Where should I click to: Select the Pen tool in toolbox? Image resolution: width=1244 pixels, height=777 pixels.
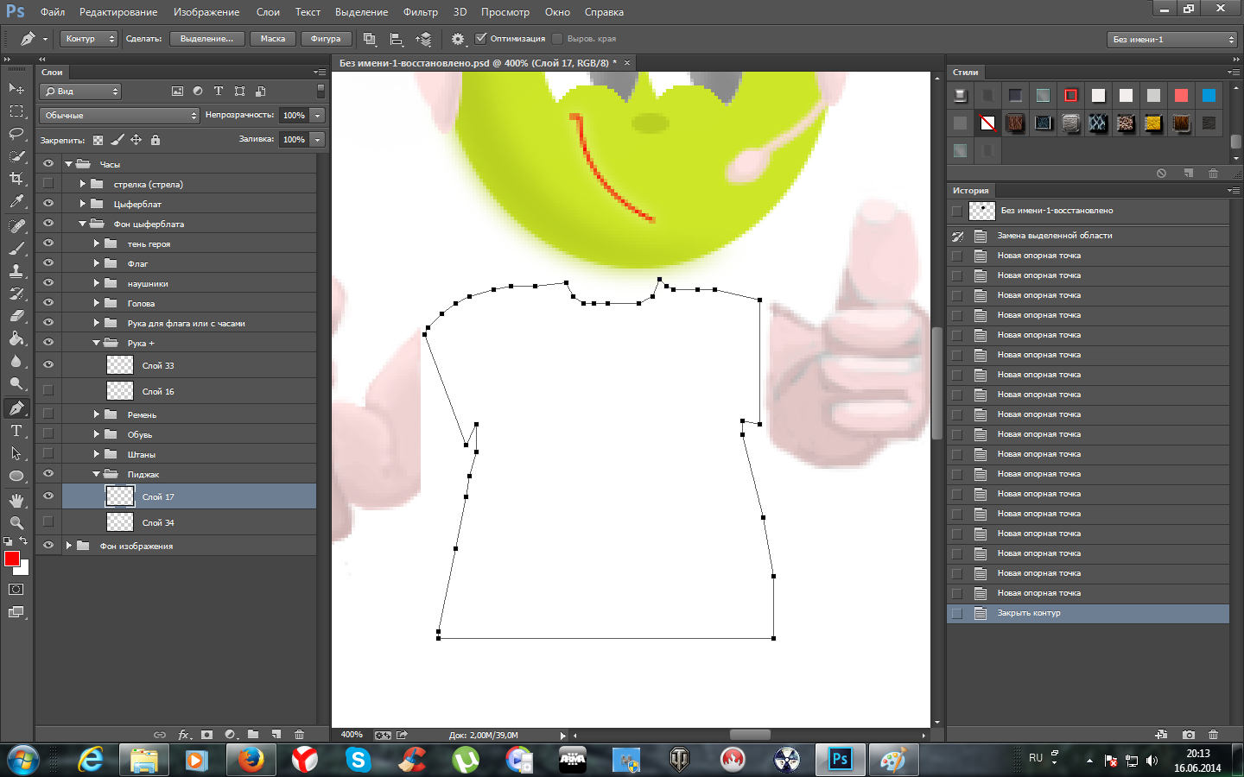(16, 408)
